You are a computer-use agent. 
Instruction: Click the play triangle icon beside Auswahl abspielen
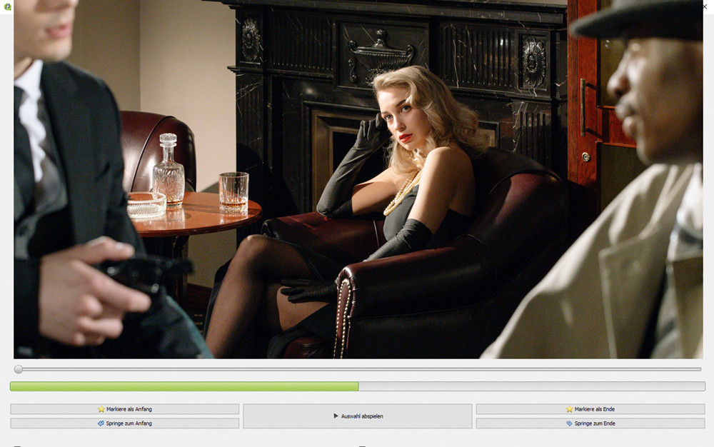tap(336, 416)
